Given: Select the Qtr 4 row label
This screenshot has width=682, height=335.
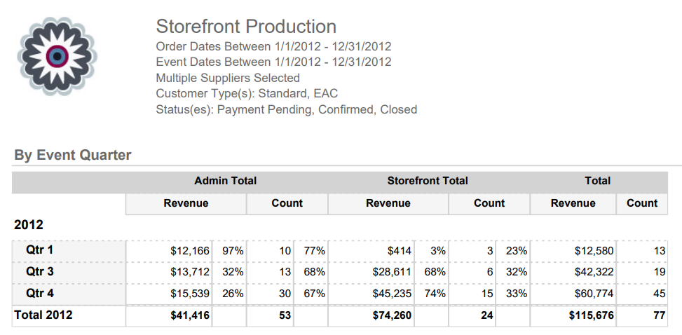Looking at the screenshot, I should click(x=40, y=293).
